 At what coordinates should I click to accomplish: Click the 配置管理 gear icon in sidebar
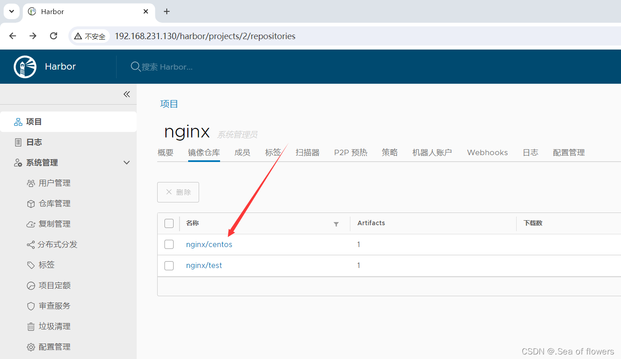(x=31, y=347)
